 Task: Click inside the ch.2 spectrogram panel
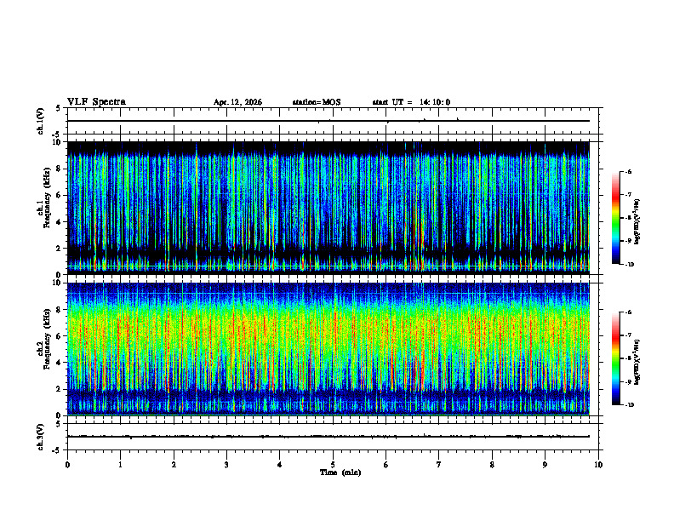pos(328,349)
